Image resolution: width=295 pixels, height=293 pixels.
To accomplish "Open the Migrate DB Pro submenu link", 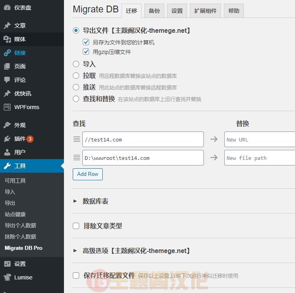I will click(24, 248).
